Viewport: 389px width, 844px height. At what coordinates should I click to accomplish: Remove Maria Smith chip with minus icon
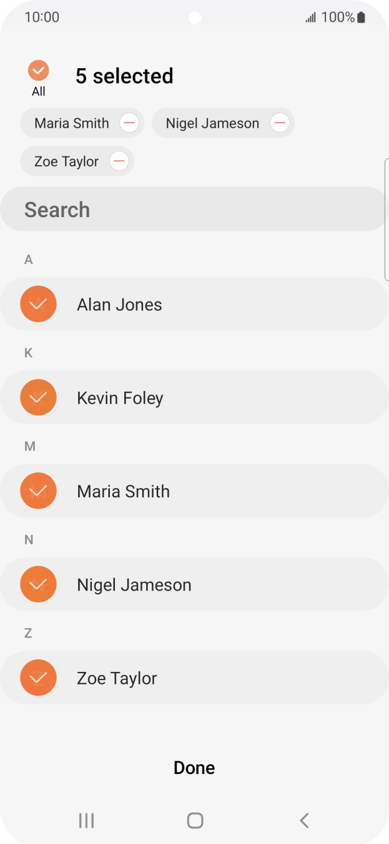point(129,123)
